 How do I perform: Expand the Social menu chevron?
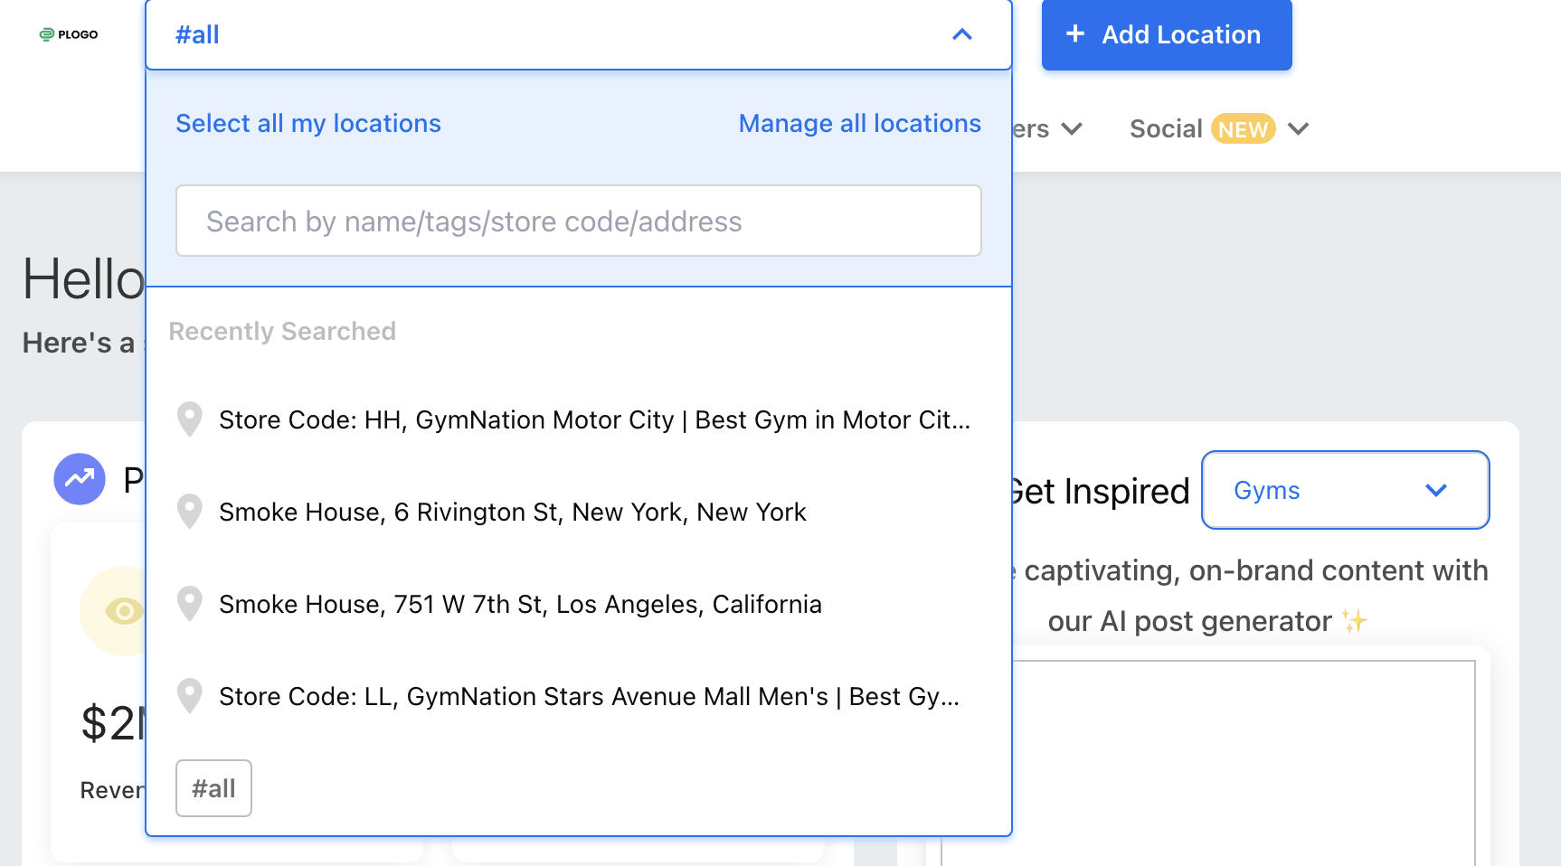coord(1298,128)
